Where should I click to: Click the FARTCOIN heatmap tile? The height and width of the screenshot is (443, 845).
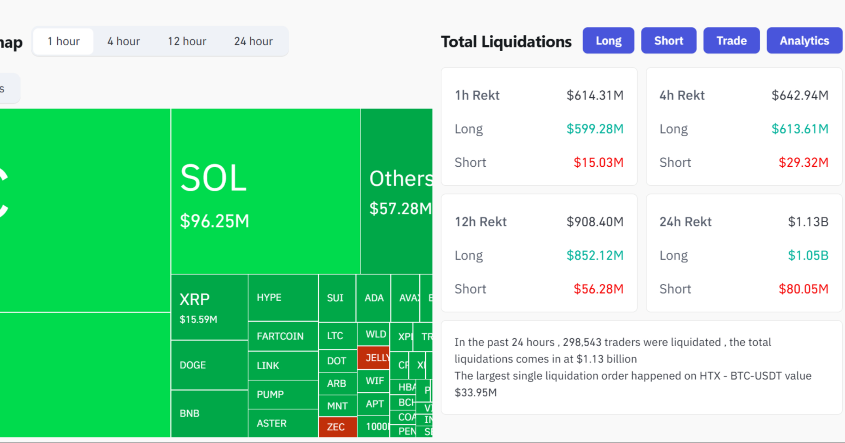click(x=283, y=336)
